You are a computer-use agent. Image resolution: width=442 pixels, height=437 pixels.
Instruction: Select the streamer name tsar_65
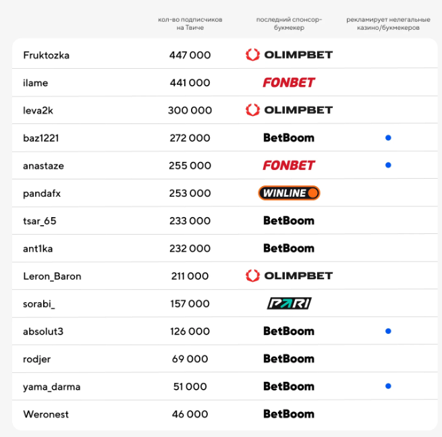[x=40, y=221]
